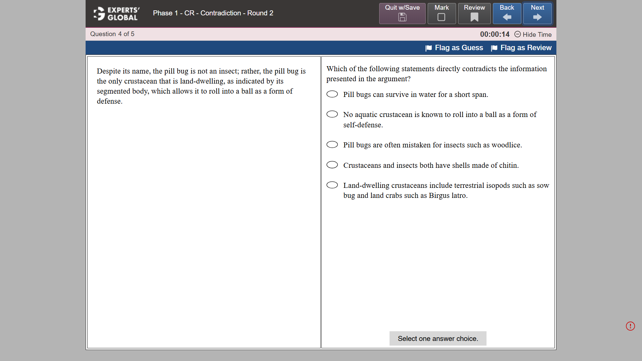Click the 'Select one answer choice' label

click(438, 338)
